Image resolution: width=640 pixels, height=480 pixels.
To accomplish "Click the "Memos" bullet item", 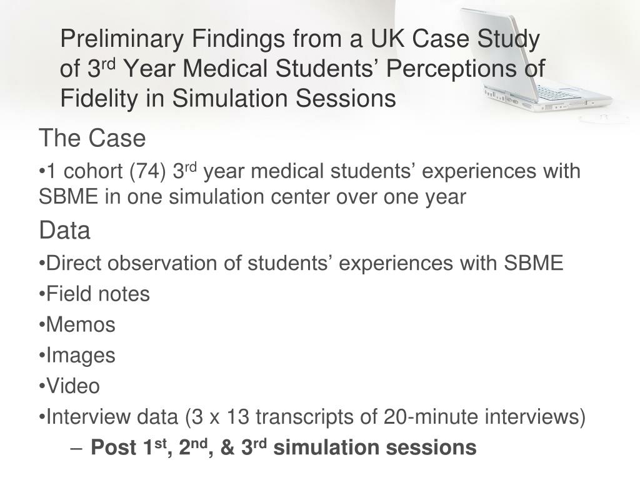I will pos(77,325).
